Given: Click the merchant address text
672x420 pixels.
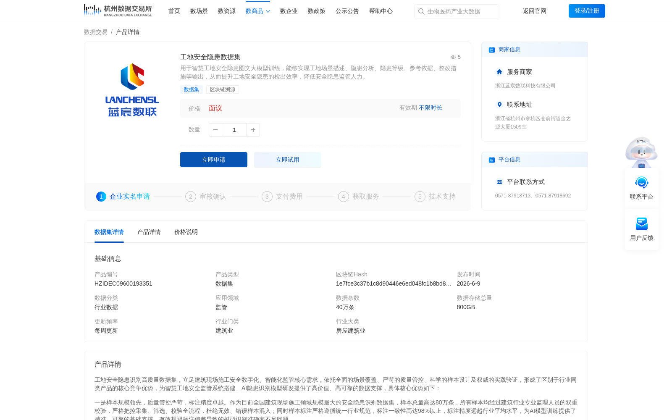Looking at the screenshot, I should click(533, 123).
